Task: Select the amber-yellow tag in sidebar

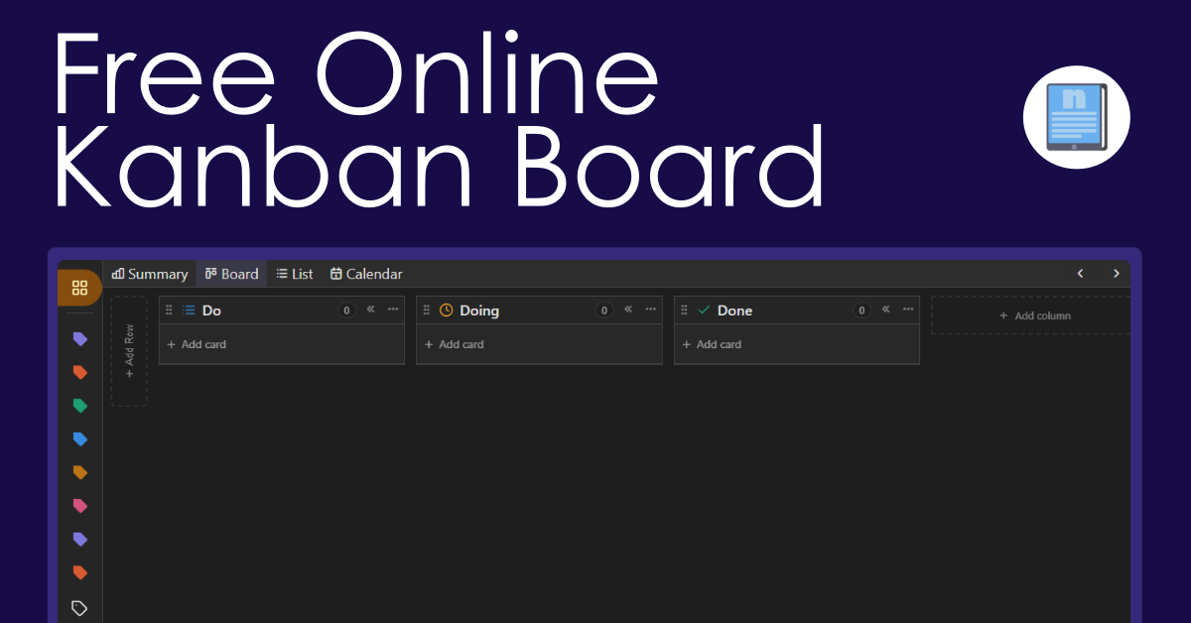Action: point(80,472)
